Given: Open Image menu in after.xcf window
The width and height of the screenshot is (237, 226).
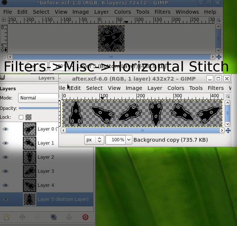Looking at the screenshot, I should point(134,88).
